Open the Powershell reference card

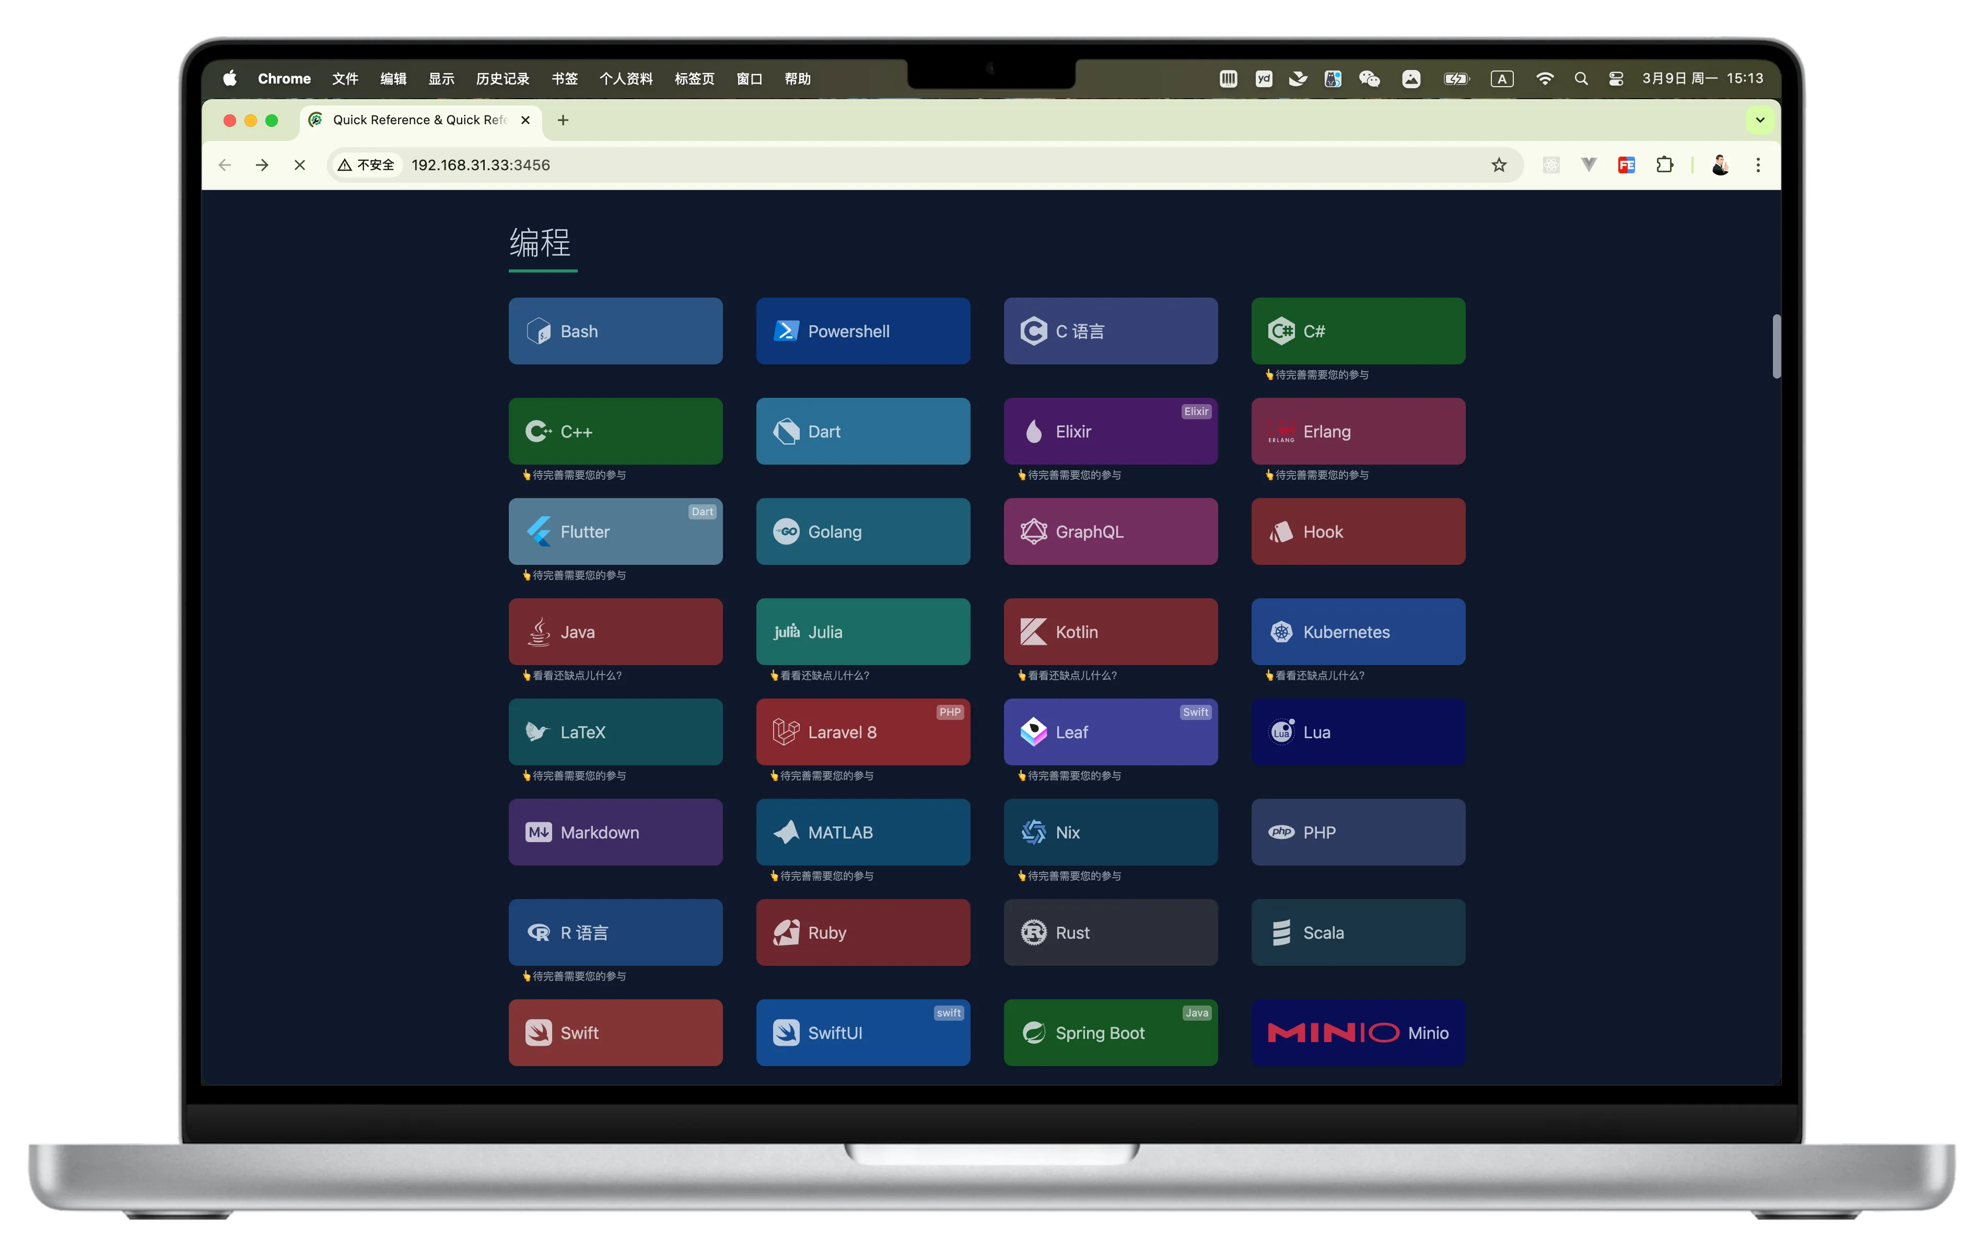click(x=862, y=331)
